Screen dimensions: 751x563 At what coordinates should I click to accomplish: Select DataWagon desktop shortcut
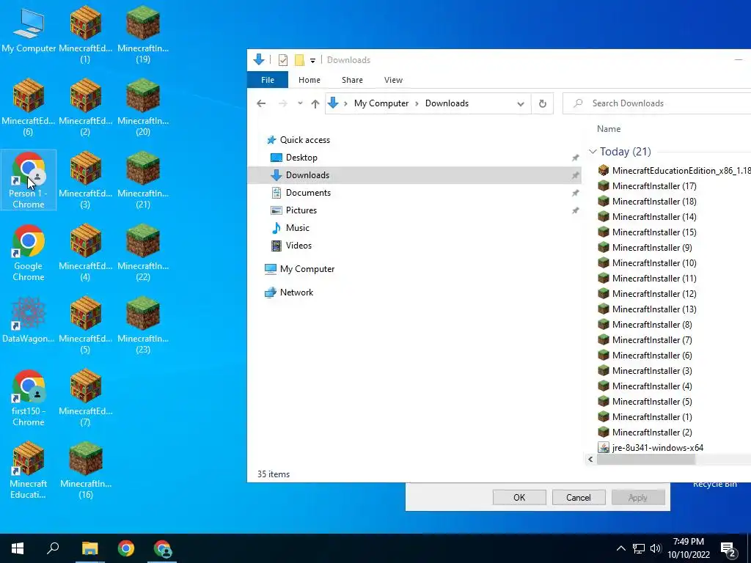[29, 320]
